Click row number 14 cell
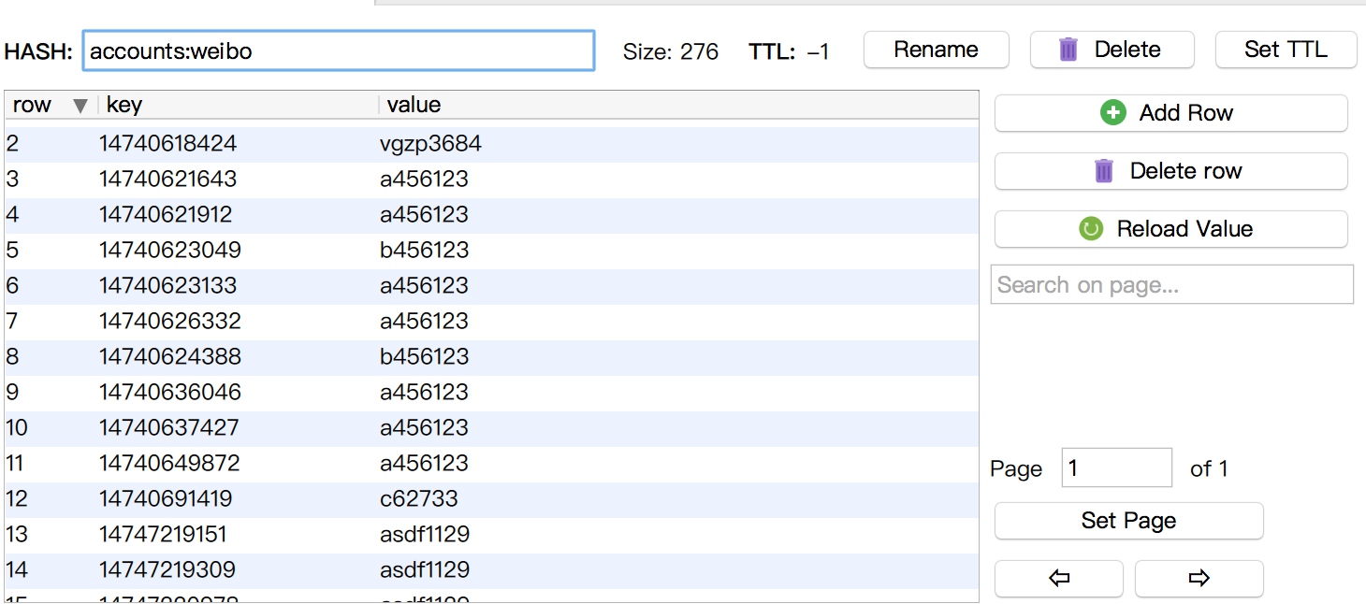 [x=17, y=570]
